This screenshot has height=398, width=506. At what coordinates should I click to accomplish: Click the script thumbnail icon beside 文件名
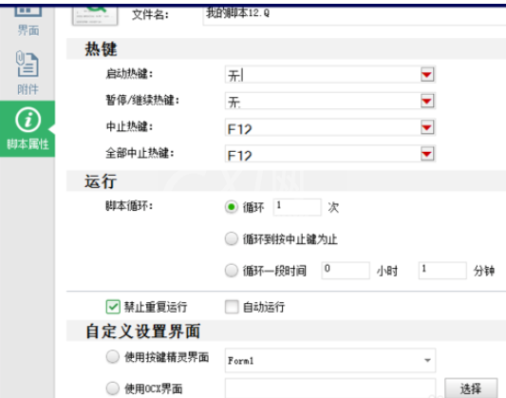95,16
